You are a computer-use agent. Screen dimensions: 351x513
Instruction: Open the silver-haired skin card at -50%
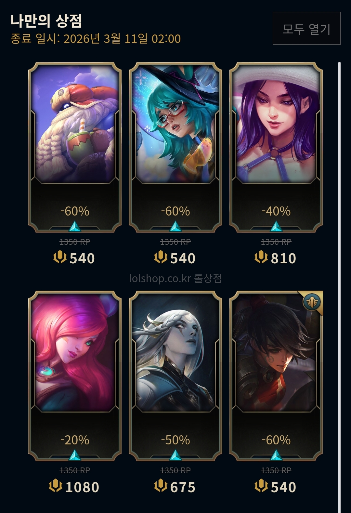[175, 376]
